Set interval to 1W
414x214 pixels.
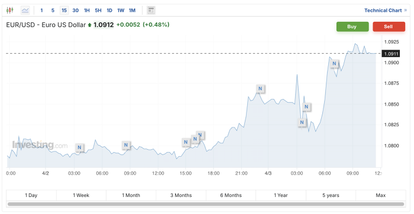point(121,11)
